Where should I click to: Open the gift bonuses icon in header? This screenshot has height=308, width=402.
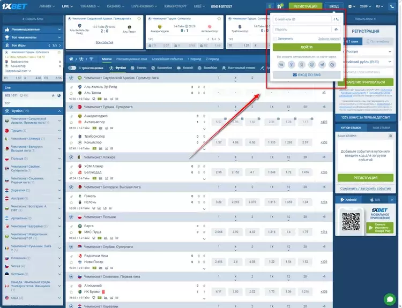280,6
